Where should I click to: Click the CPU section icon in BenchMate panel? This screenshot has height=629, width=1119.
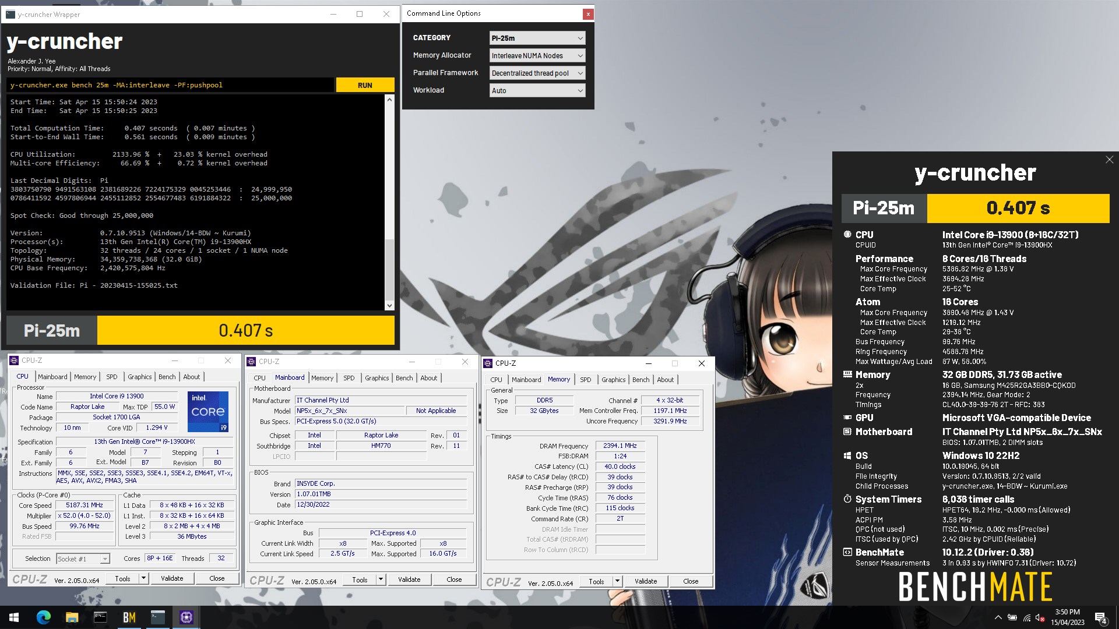coord(847,235)
